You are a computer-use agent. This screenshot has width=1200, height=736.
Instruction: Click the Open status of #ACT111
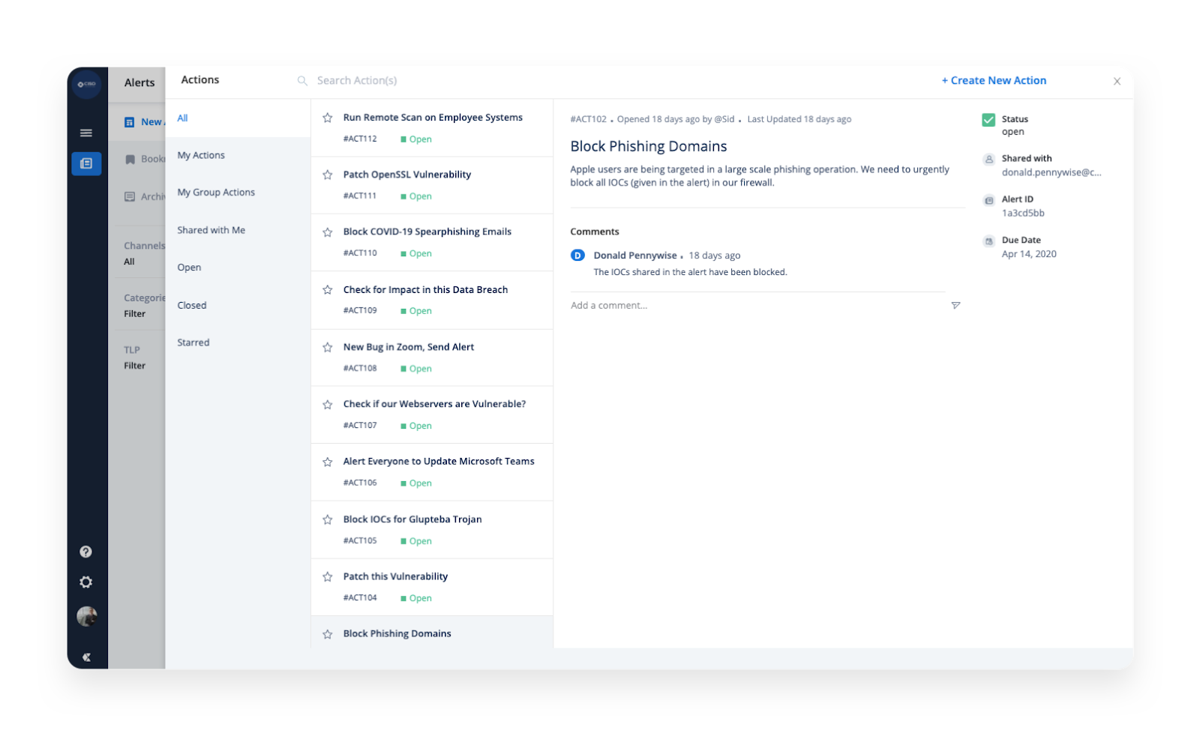pyautogui.click(x=416, y=196)
